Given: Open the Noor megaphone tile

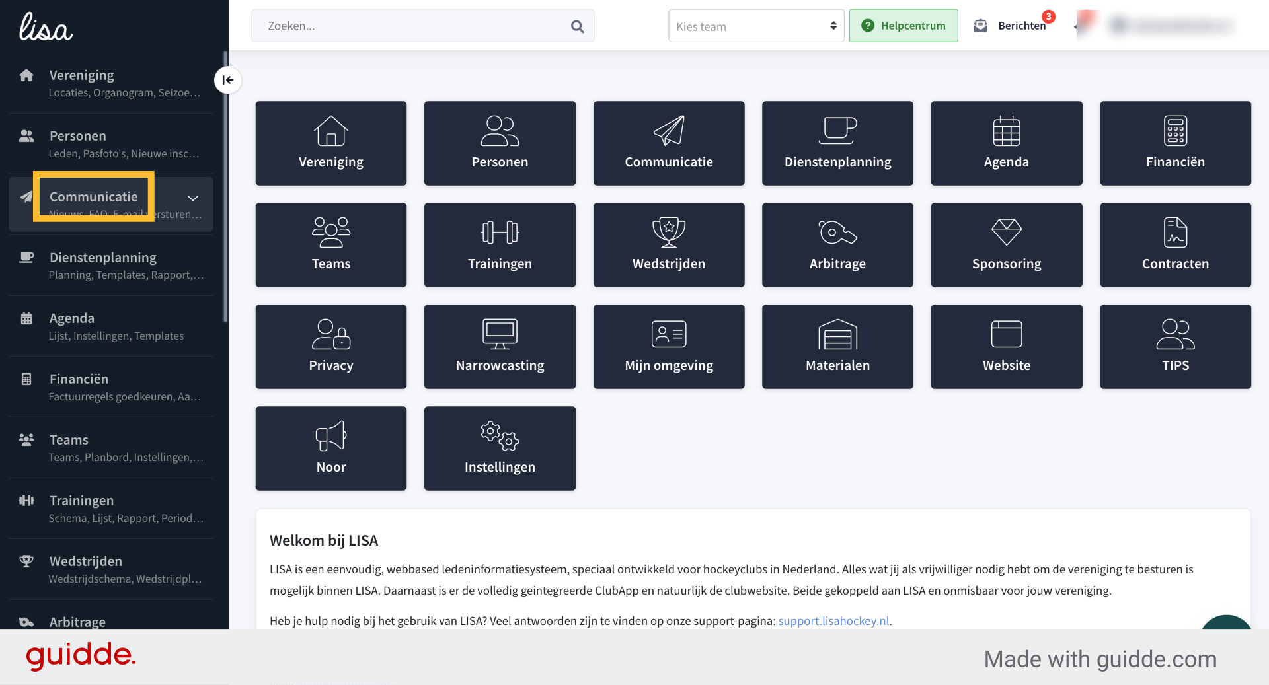Looking at the screenshot, I should tap(330, 449).
